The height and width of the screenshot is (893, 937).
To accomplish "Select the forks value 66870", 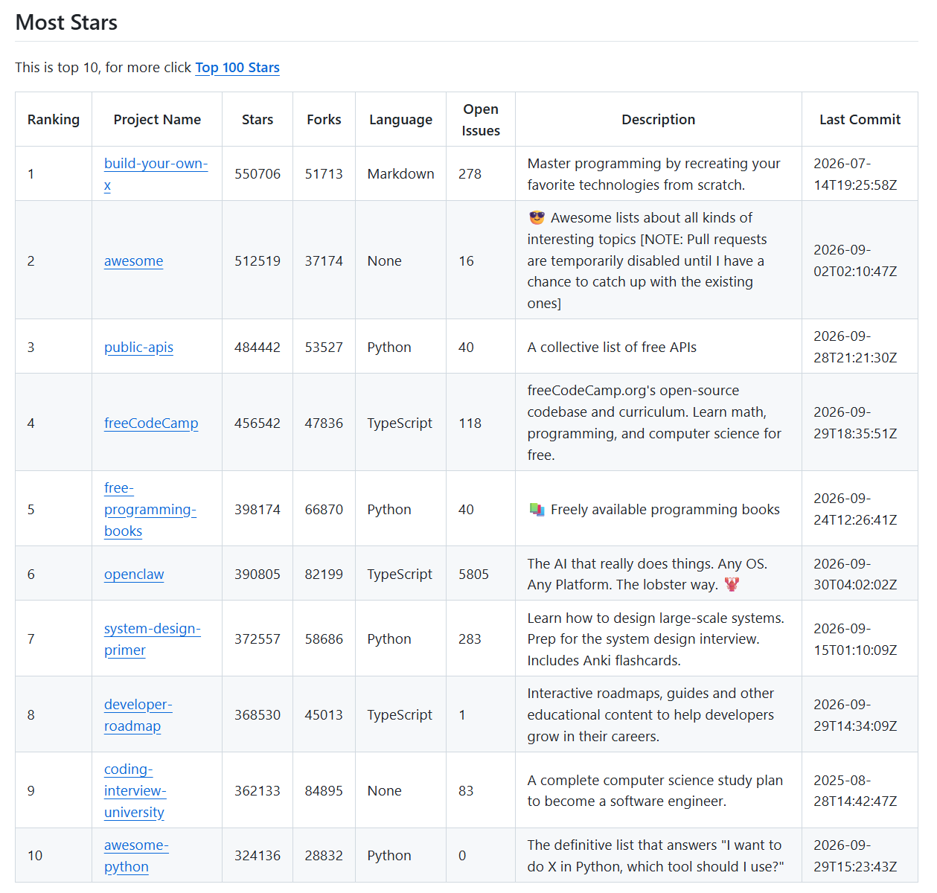I will (324, 510).
